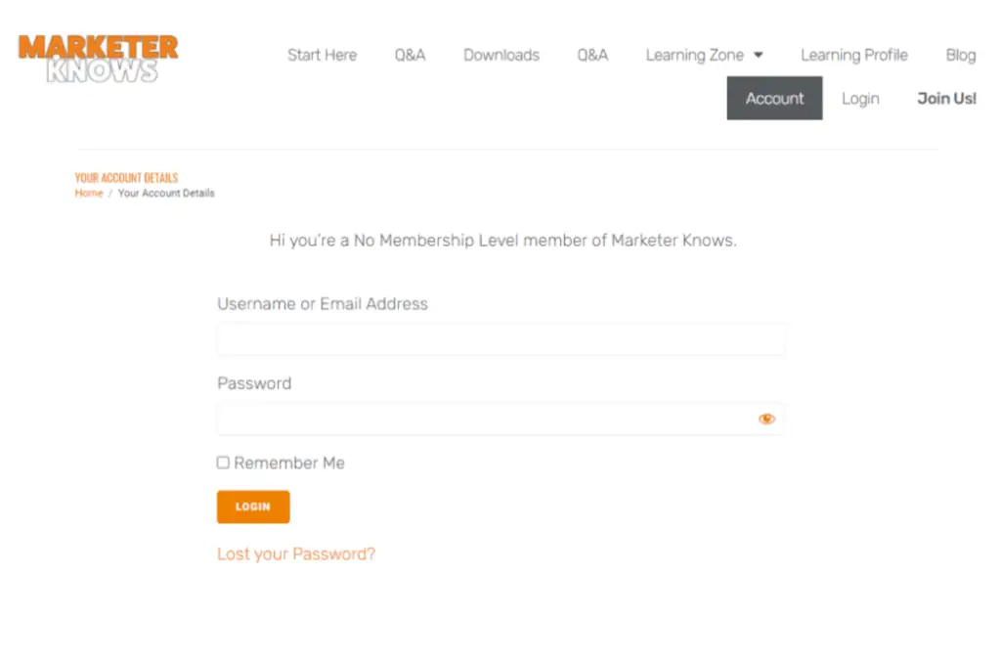
Task: Open the Lost your Password link
Action: (x=295, y=553)
